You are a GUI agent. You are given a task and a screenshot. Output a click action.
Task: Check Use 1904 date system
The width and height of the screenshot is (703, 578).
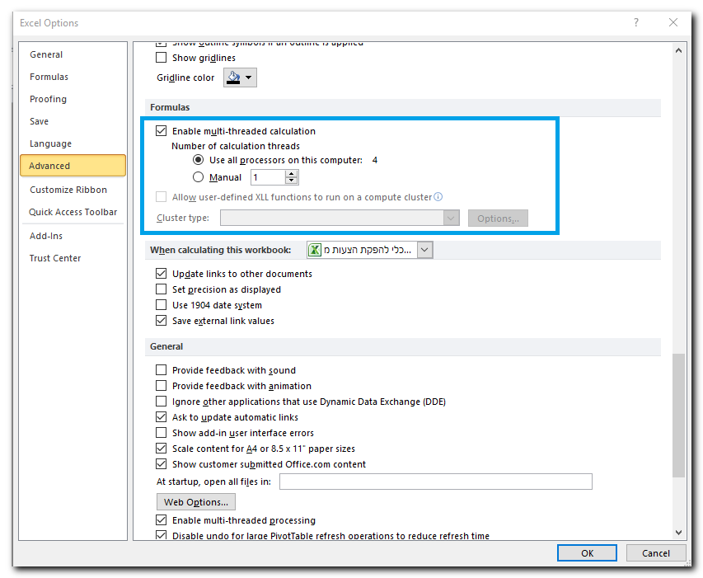click(x=162, y=305)
